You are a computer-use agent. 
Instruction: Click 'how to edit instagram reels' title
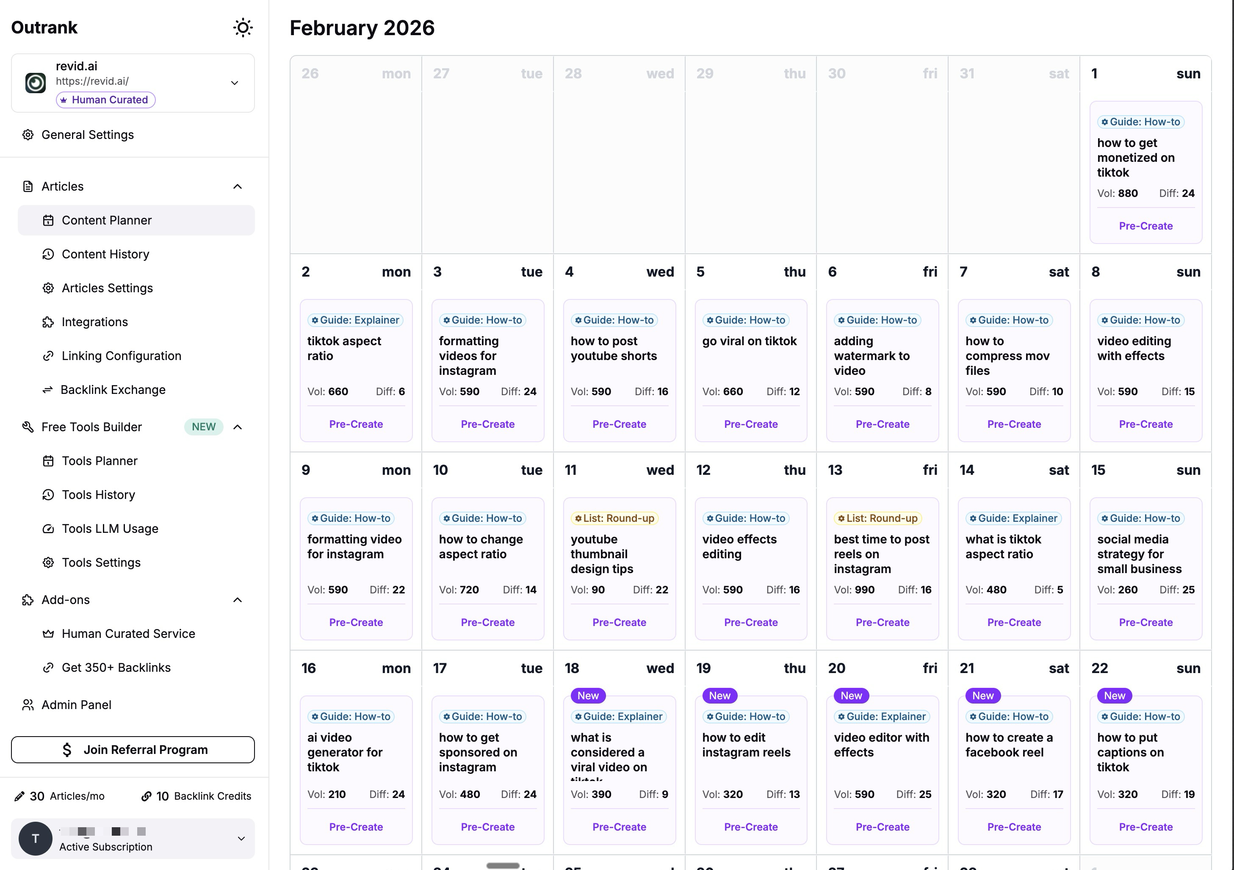746,745
